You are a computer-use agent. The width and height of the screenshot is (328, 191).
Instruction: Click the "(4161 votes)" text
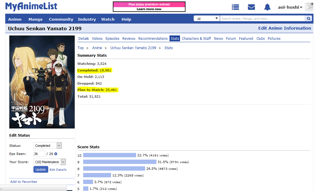pos(159,156)
